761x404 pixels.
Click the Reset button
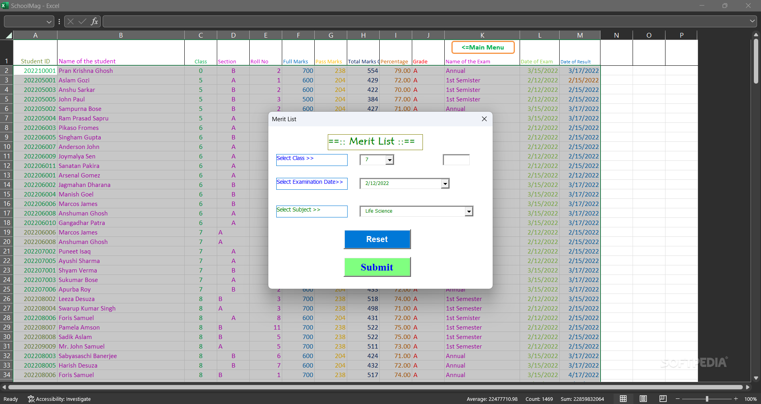click(377, 239)
